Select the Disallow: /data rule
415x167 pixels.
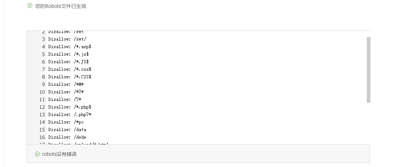pos(67,130)
